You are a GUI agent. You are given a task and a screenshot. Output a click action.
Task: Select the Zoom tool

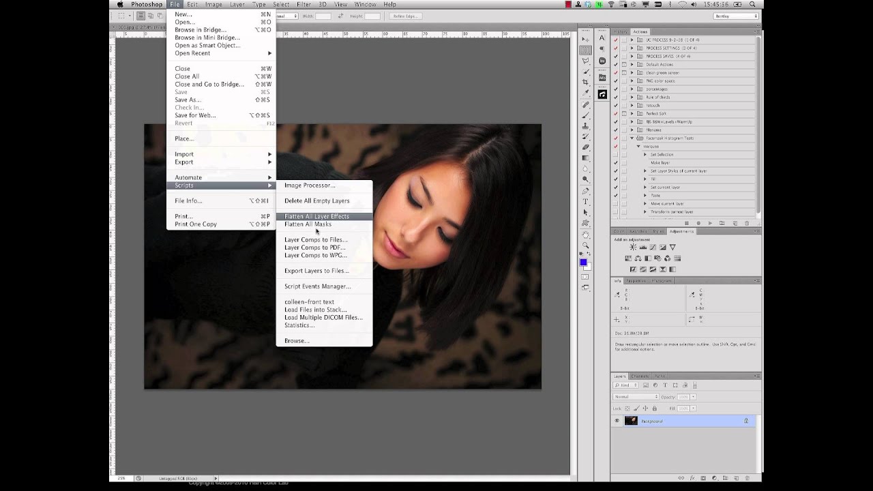tap(586, 245)
